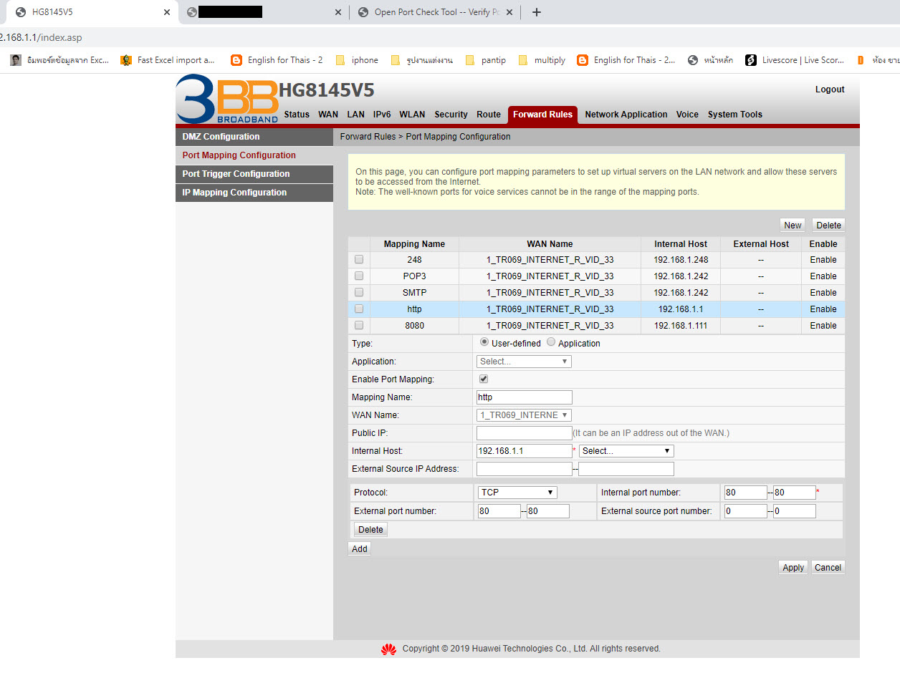Open the System Tools tab
Viewport: 900px width, 678px height.
pos(735,115)
